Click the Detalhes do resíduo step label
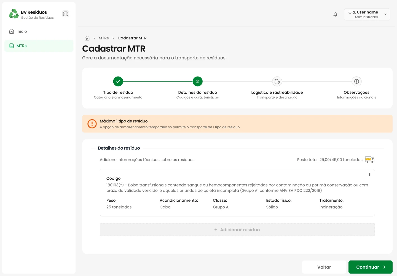The width and height of the screenshot is (397, 276). (198, 93)
